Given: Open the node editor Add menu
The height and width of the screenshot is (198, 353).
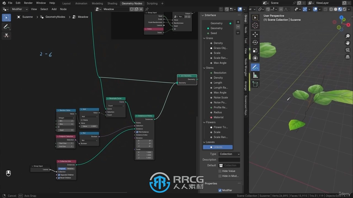Looking at the screenshot, I should 54,9.
